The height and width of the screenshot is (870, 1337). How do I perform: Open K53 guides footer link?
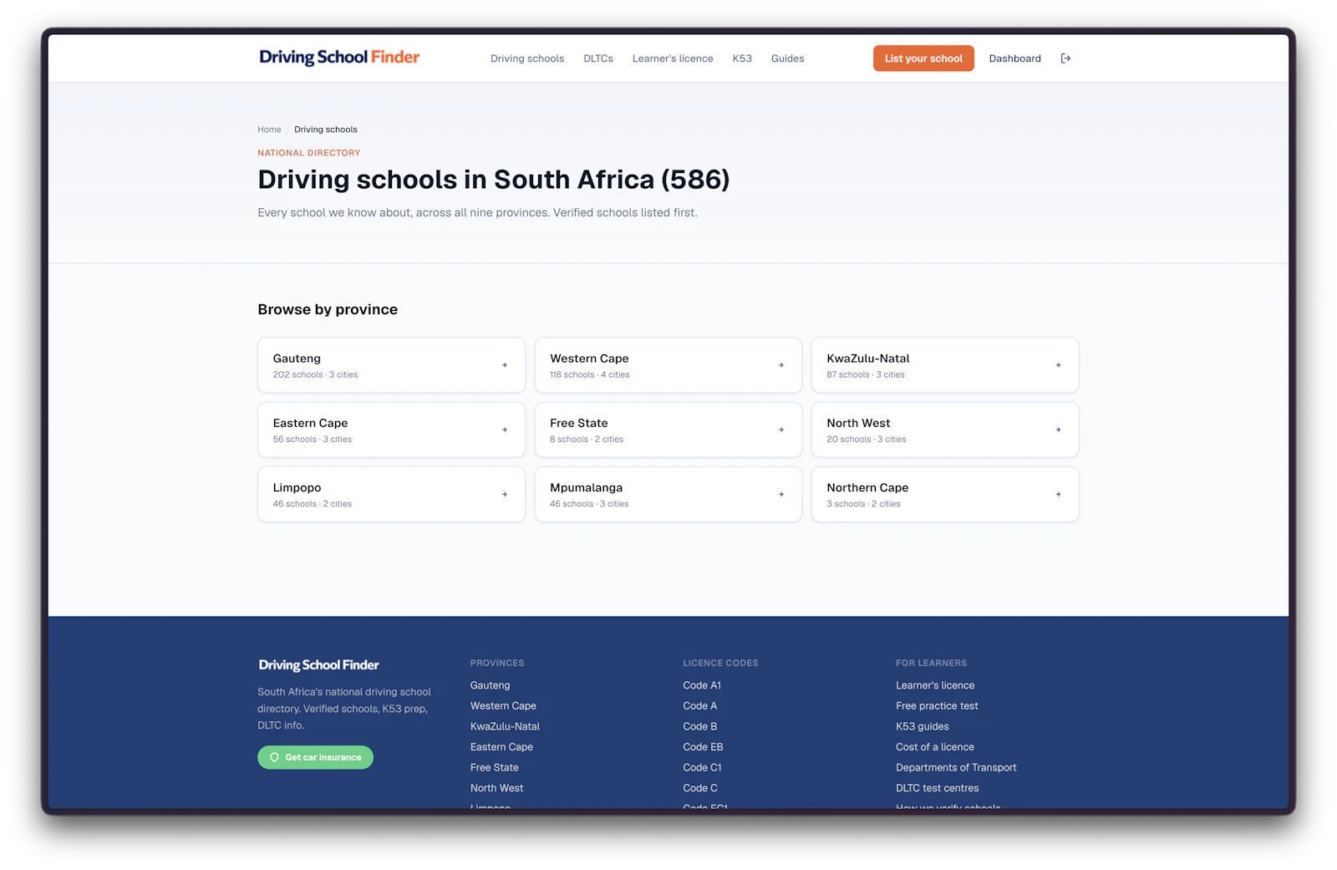point(923,726)
